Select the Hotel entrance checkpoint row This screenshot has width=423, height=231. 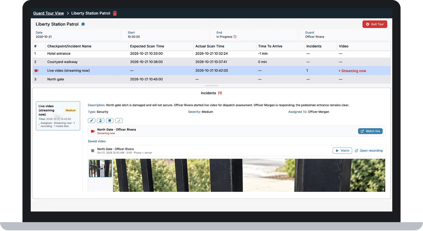click(x=211, y=53)
